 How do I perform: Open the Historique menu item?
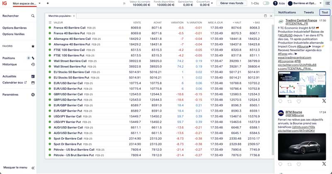(x=10, y=64)
